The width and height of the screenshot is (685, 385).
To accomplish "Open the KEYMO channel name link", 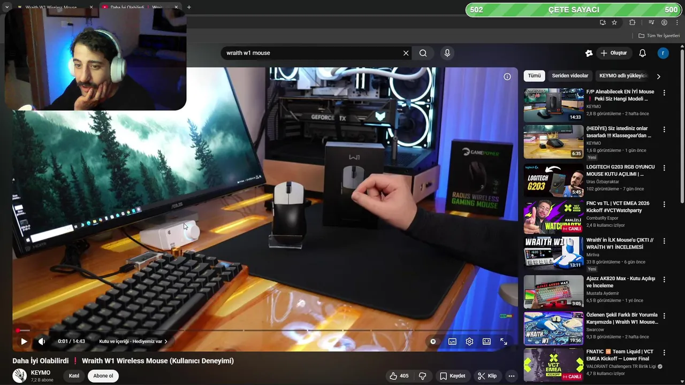I will [41, 373].
